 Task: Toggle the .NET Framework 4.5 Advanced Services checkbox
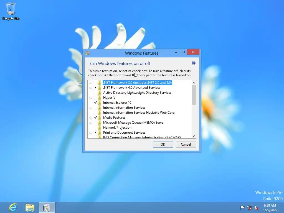tap(95, 88)
